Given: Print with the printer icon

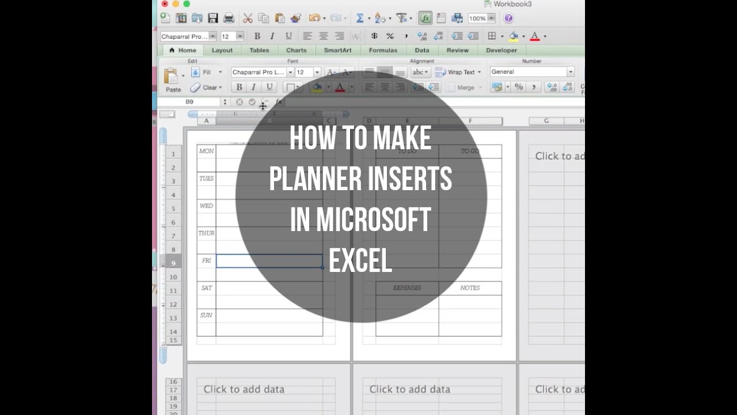Looking at the screenshot, I should [x=229, y=18].
